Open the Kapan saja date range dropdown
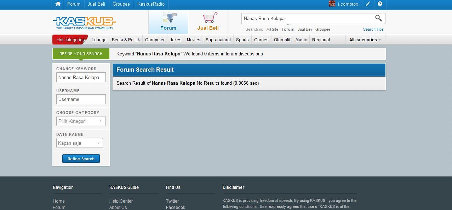This screenshot has height=210, width=452. click(79, 143)
